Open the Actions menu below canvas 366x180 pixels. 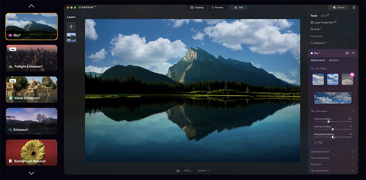pyautogui.click(x=203, y=170)
